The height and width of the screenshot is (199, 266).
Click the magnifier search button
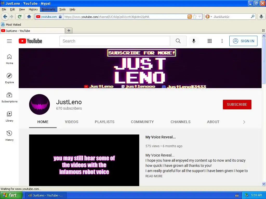tap(178, 41)
